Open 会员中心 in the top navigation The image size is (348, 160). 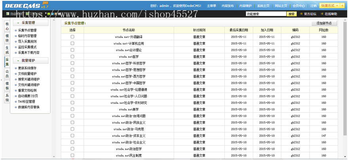pyautogui.click(x=299, y=6)
